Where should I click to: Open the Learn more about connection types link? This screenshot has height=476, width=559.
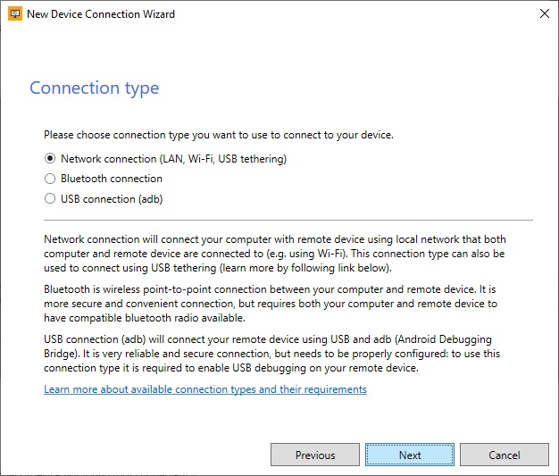coord(205,389)
